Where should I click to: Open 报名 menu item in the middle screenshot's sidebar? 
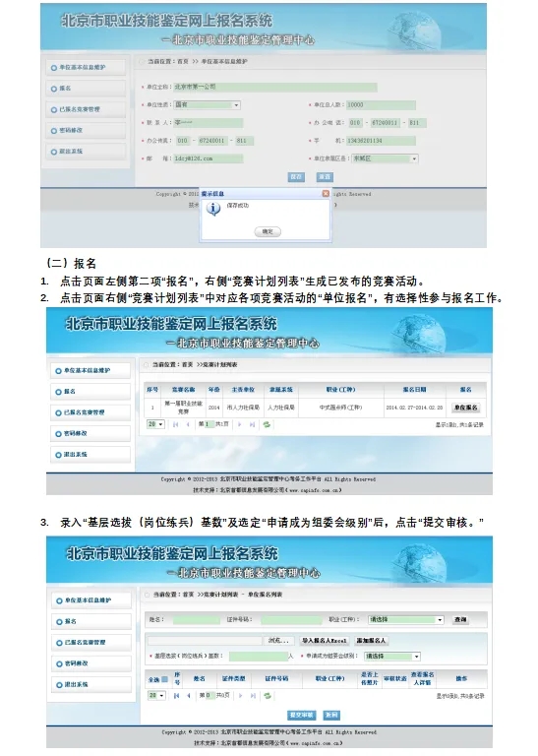click(90, 392)
